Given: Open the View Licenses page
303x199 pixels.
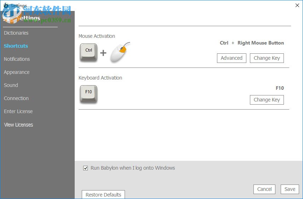Looking at the screenshot, I should 18,125.
